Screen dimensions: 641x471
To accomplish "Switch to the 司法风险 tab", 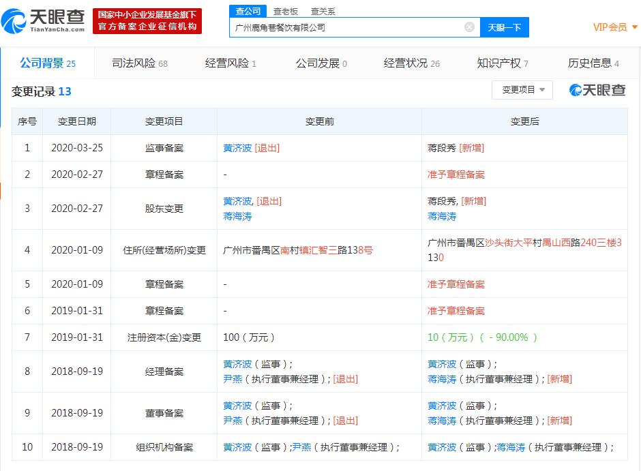I will pyautogui.click(x=139, y=63).
